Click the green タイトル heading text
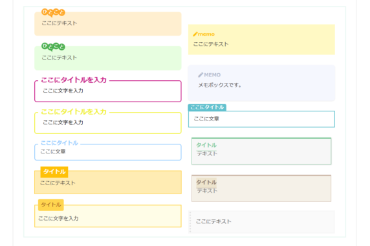The image size is (370, 246). pos(206,145)
